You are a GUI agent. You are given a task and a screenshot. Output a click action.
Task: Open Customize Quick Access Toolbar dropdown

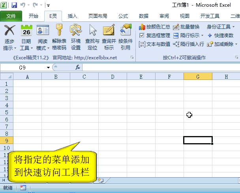point(48,6)
